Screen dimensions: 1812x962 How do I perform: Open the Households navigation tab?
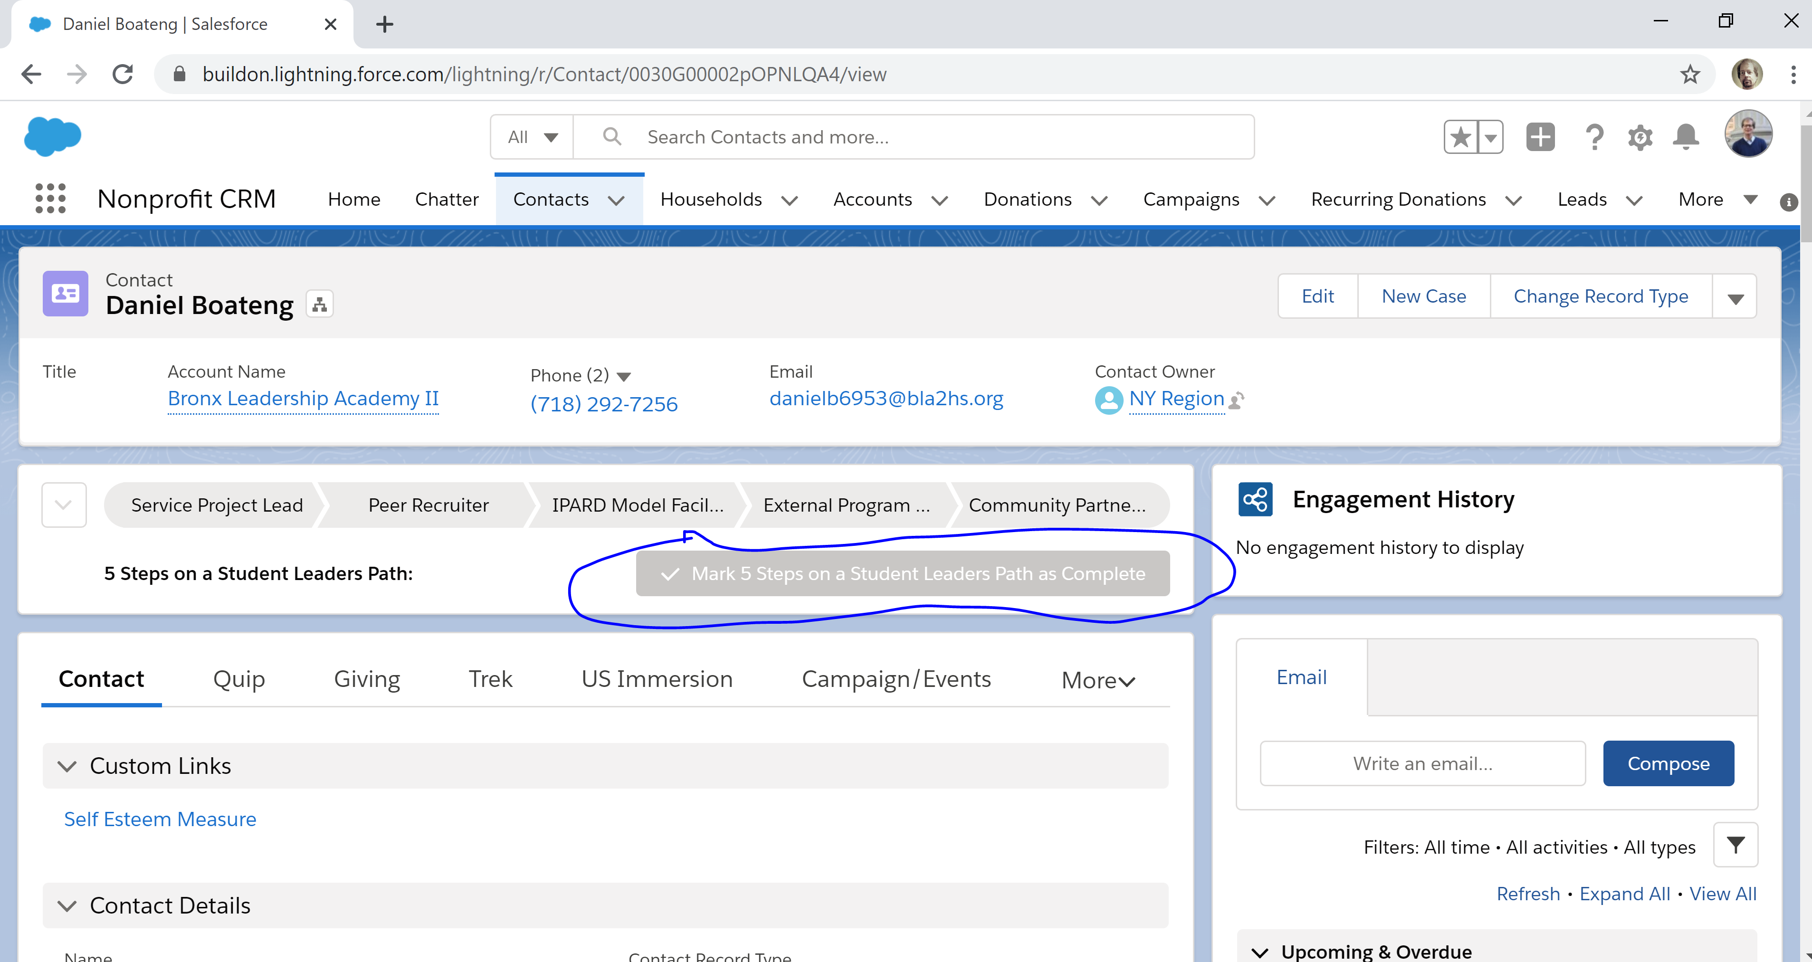click(711, 200)
